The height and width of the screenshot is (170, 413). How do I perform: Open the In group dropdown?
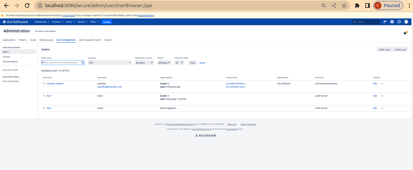click(x=110, y=62)
